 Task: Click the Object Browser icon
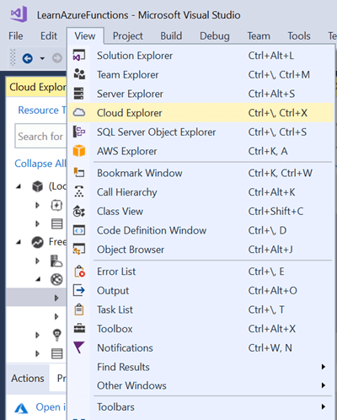79,249
